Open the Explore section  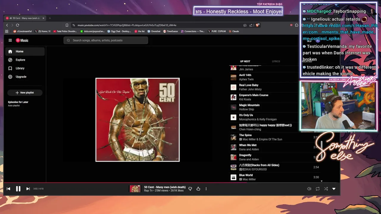pyautogui.click(x=25, y=60)
